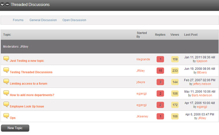Click date Apr 6, 2006 03:47 PM

pyautogui.click(x=200, y=114)
